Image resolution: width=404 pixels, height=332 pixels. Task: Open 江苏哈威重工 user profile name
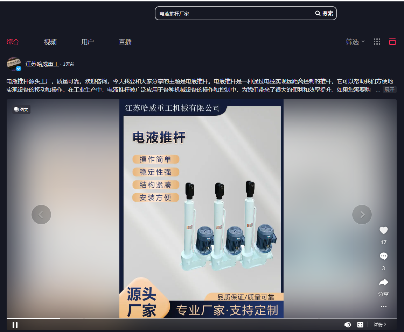pyautogui.click(x=42, y=64)
